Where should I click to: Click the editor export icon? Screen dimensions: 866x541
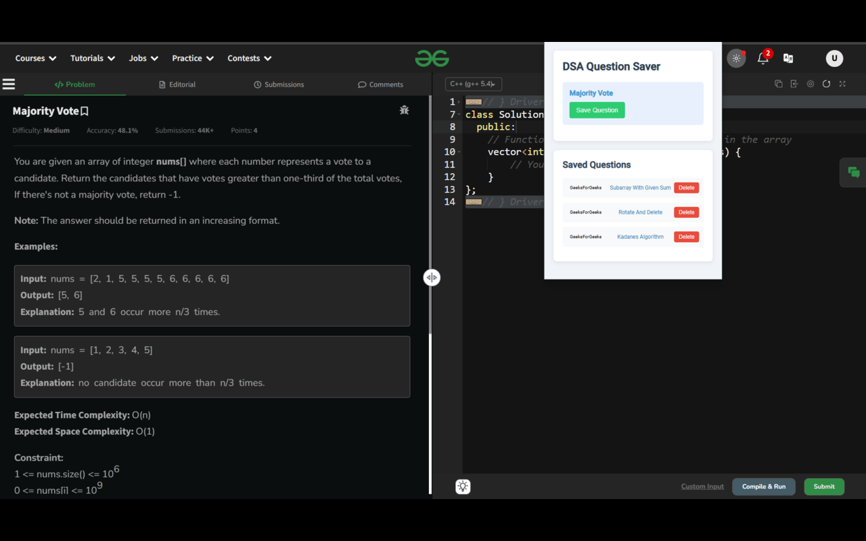[794, 84]
